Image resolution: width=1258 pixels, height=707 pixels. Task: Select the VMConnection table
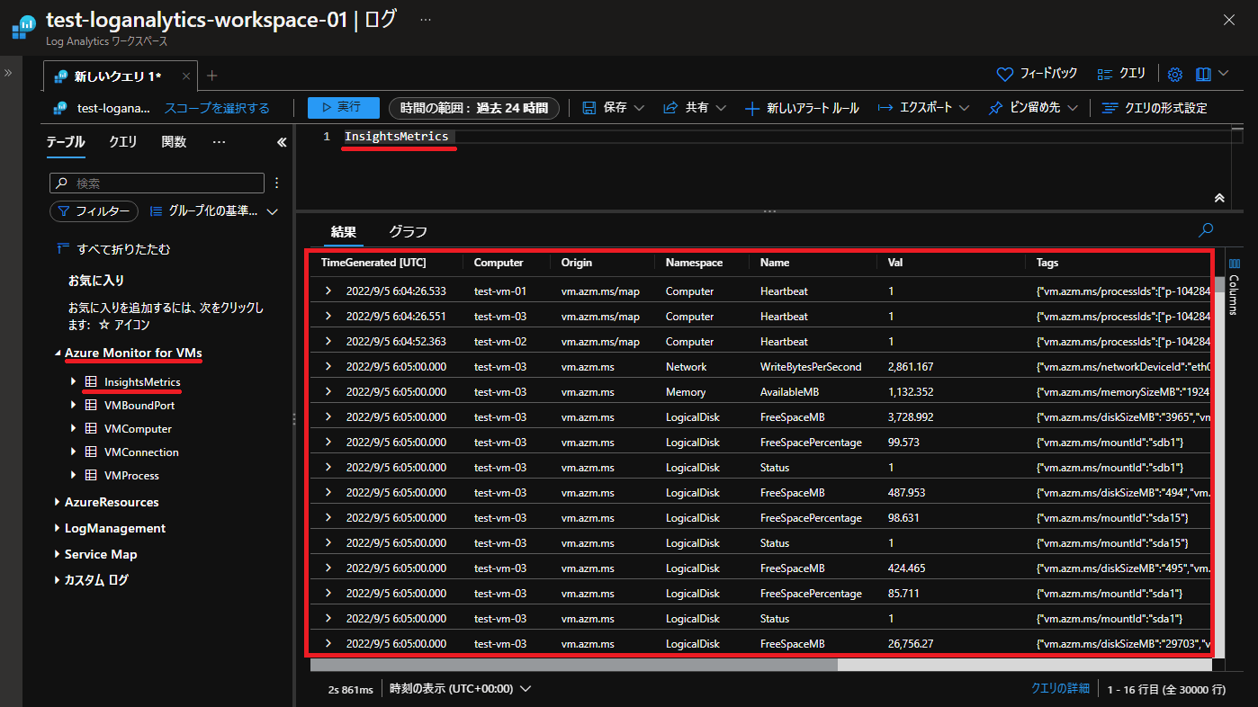point(141,452)
